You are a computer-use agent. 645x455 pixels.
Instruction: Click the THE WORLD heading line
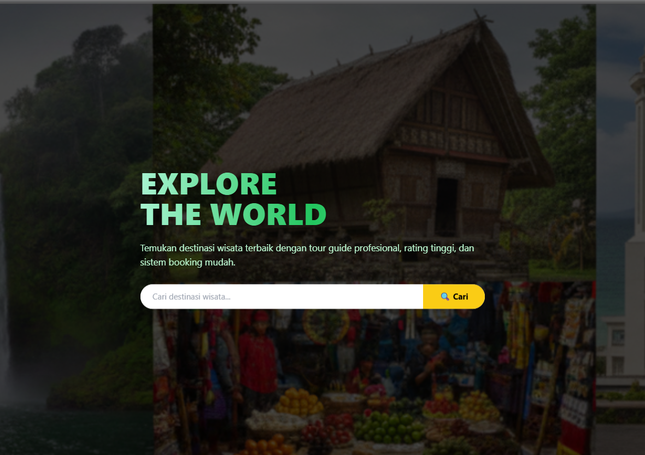tap(233, 215)
